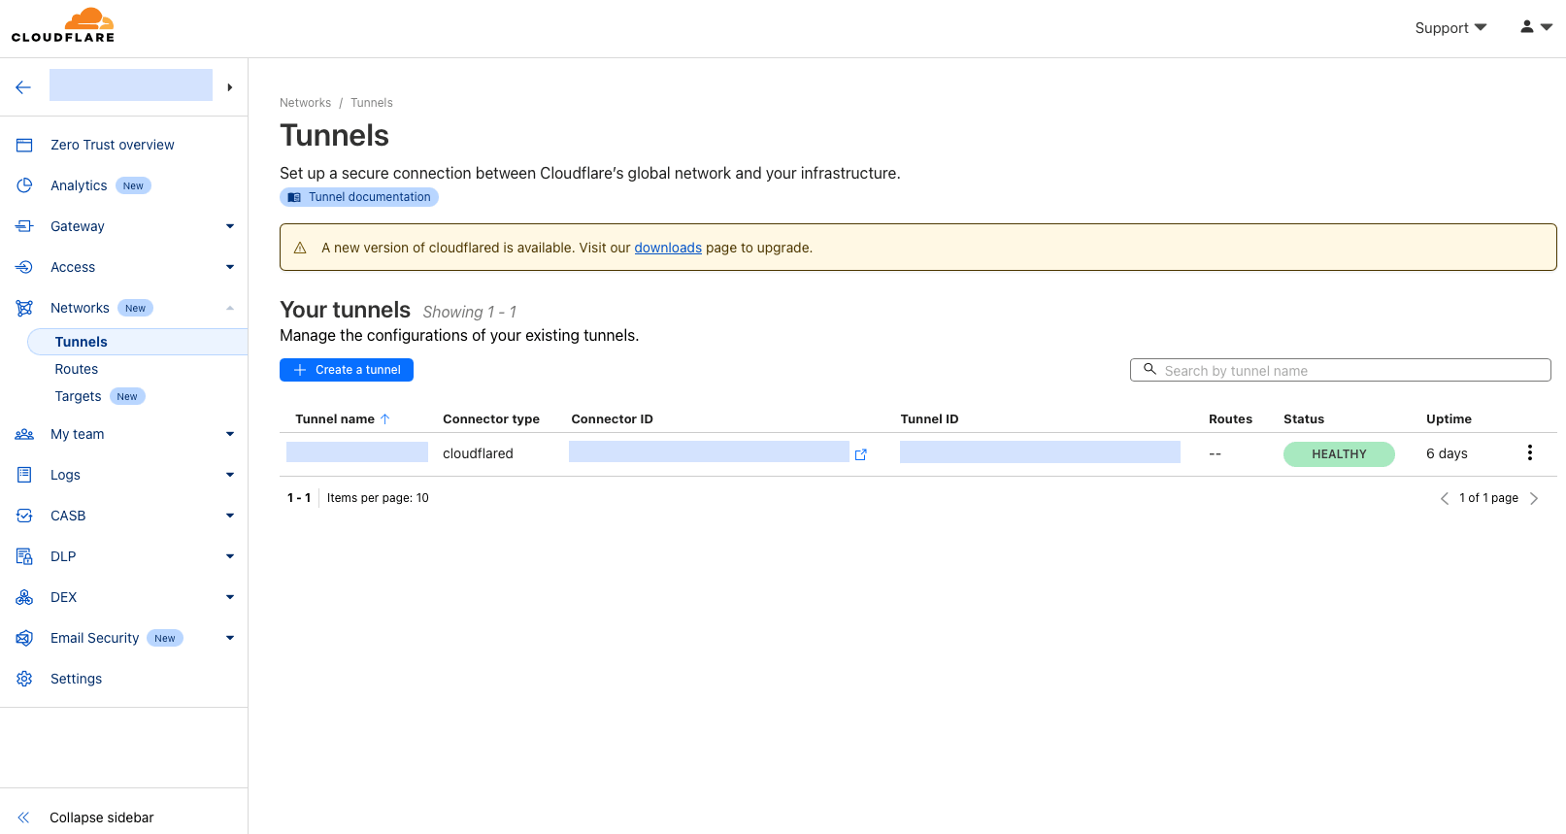Select Routes in Networks submenu

pyautogui.click(x=77, y=369)
